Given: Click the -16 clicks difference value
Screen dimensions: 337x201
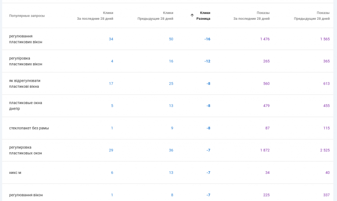Looking at the screenshot, I should click(207, 39).
